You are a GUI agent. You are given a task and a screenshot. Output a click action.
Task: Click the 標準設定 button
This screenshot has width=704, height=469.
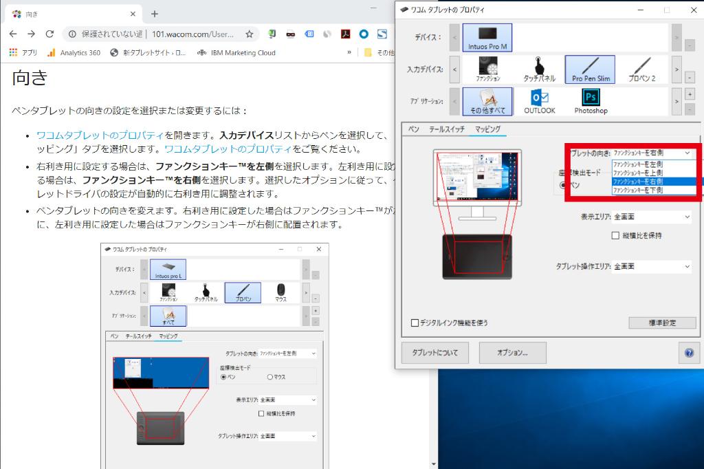point(662,323)
